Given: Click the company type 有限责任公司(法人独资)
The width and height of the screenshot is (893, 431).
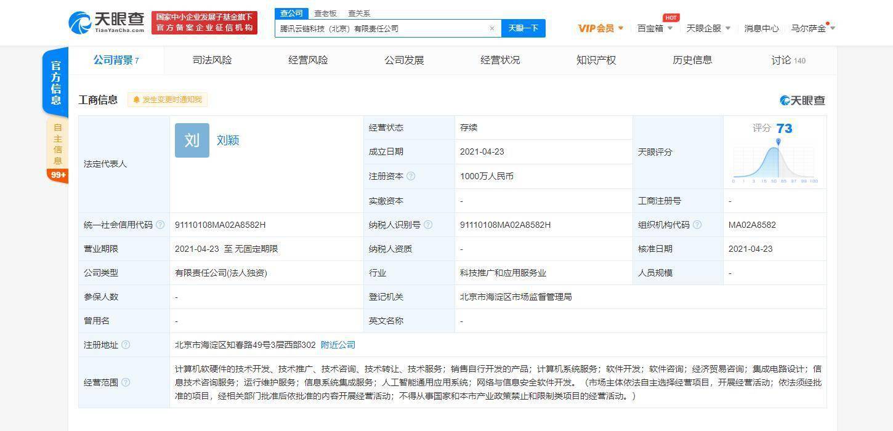Looking at the screenshot, I should pos(221,273).
